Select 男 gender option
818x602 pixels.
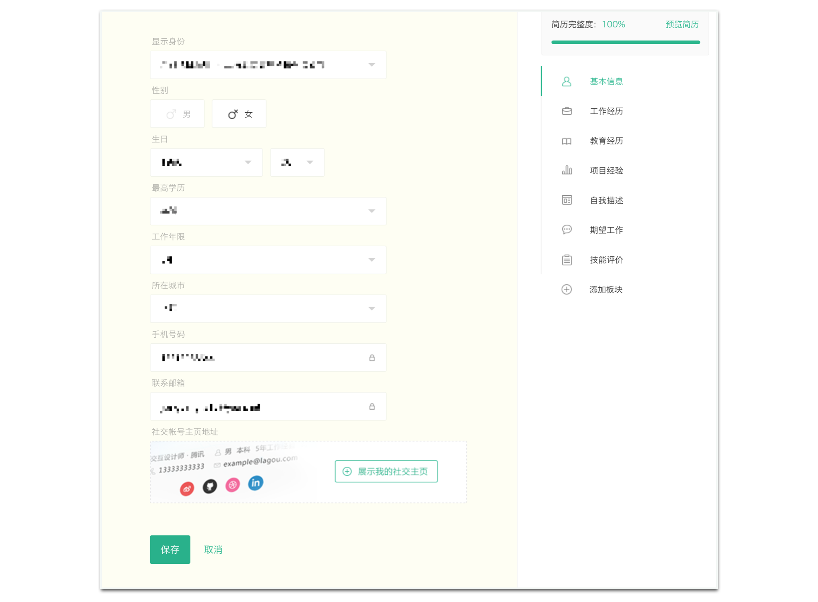coord(177,114)
